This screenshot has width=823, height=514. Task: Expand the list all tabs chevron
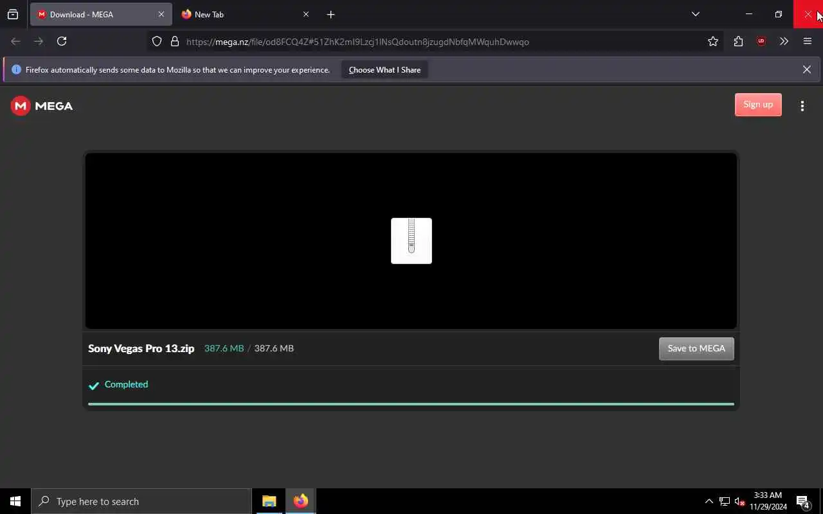click(x=695, y=14)
